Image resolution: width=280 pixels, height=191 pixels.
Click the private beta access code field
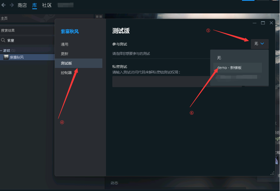pos(161,82)
